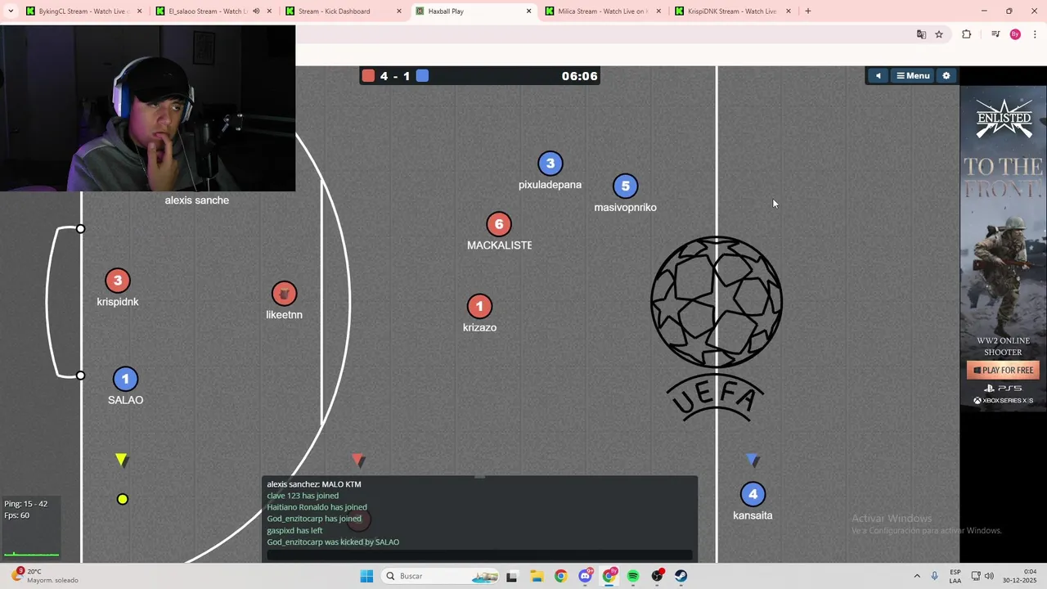Open Steam from the taskbar

(x=681, y=576)
